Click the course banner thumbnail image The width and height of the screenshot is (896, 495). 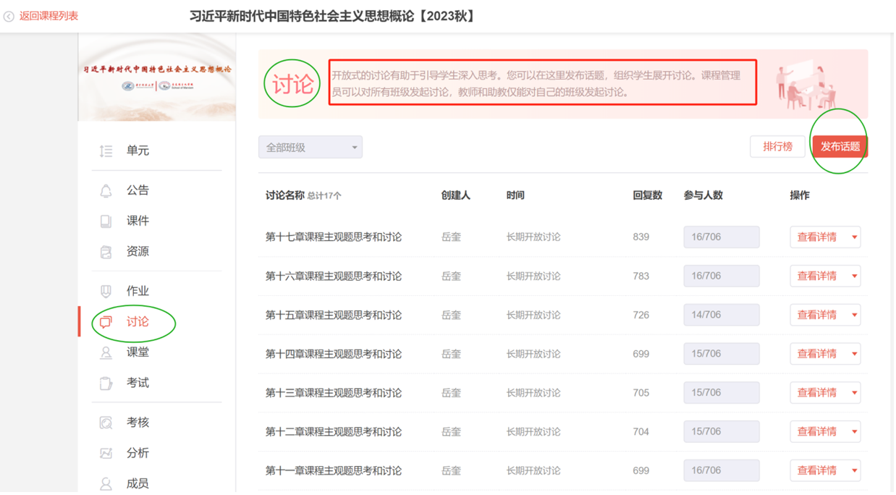[x=157, y=77]
